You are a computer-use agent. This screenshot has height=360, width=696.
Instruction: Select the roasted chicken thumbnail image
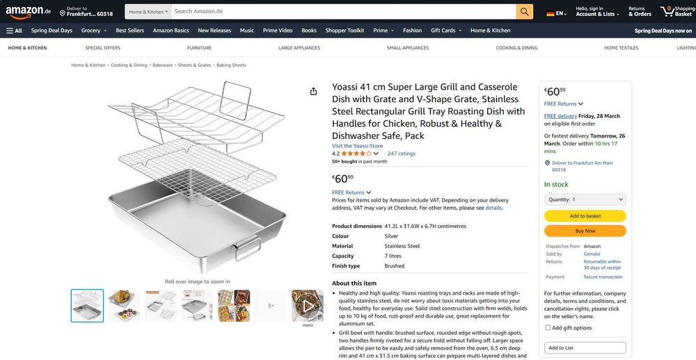coord(124,306)
